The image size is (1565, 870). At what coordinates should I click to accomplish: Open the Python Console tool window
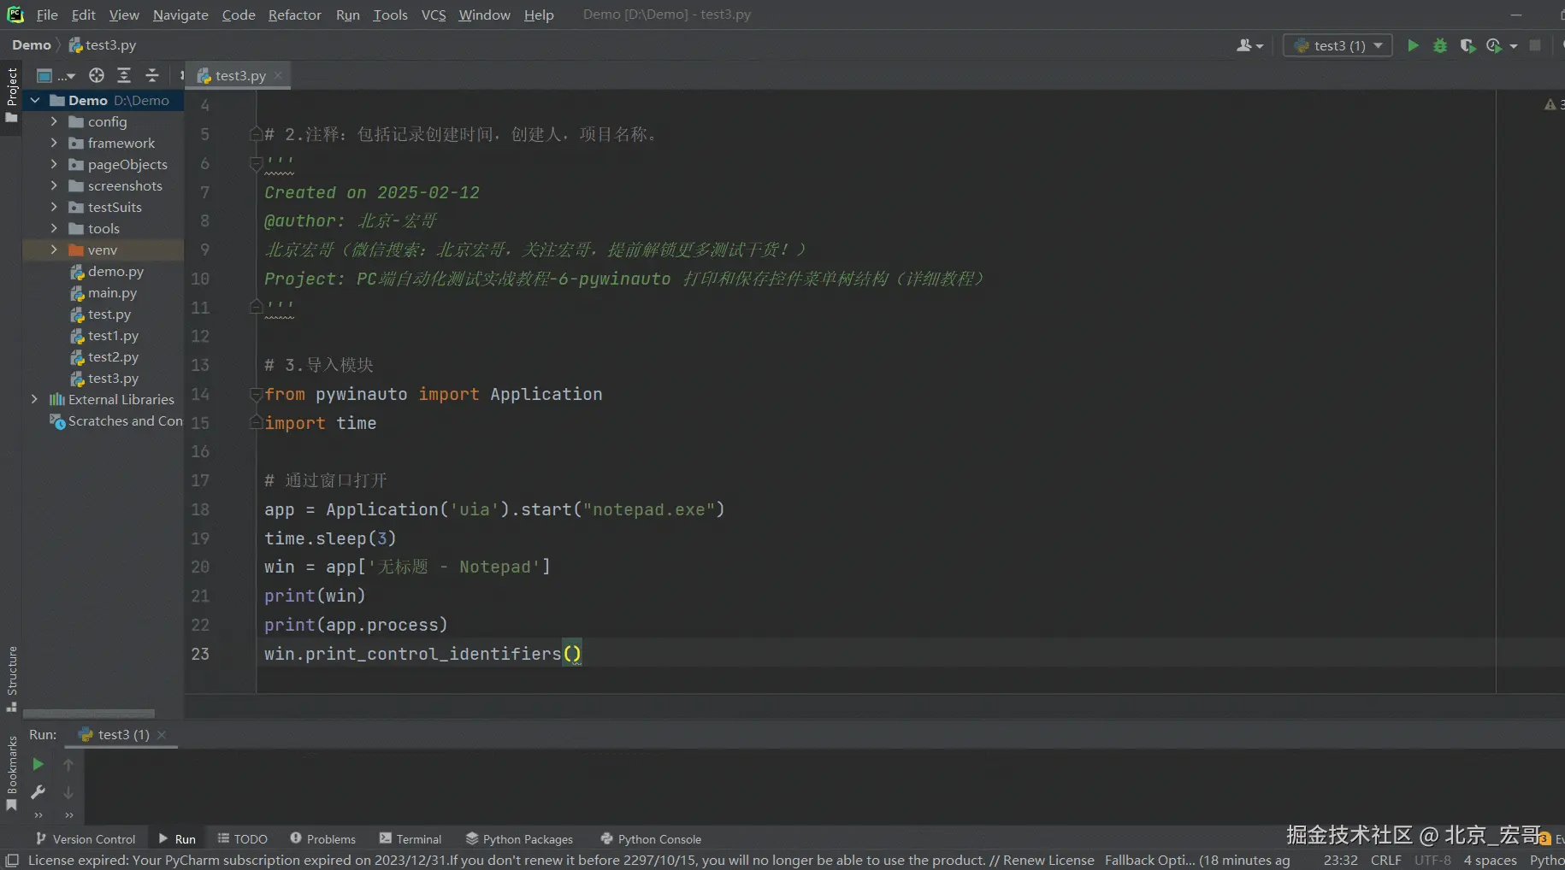[x=651, y=838]
